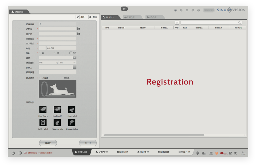Click the horizontal scrollbar under the patient list
256x166 pixels.
click(x=154, y=135)
